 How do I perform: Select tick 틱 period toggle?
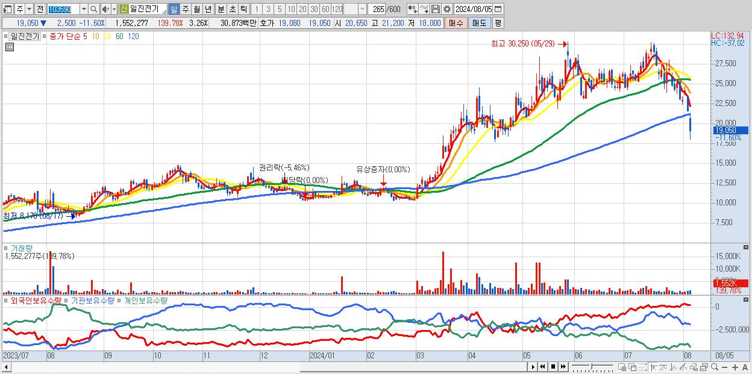(x=243, y=9)
